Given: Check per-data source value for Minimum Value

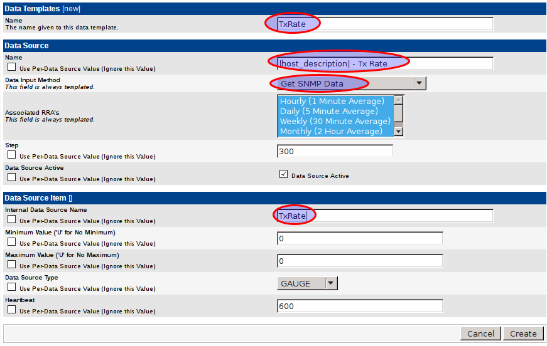Looking at the screenshot, I should (11, 243).
